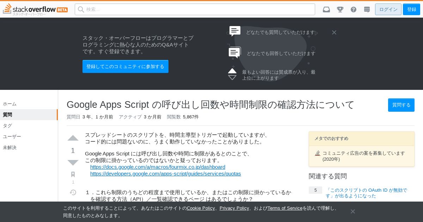
Task: Open the Terms of Service link
Action: coord(285,208)
